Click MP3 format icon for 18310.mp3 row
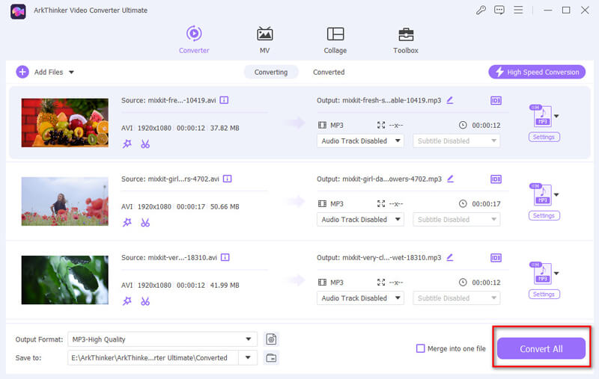 click(x=542, y=273)
